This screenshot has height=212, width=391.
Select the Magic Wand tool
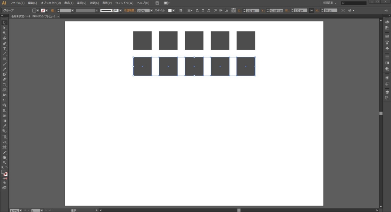[4, 33]
